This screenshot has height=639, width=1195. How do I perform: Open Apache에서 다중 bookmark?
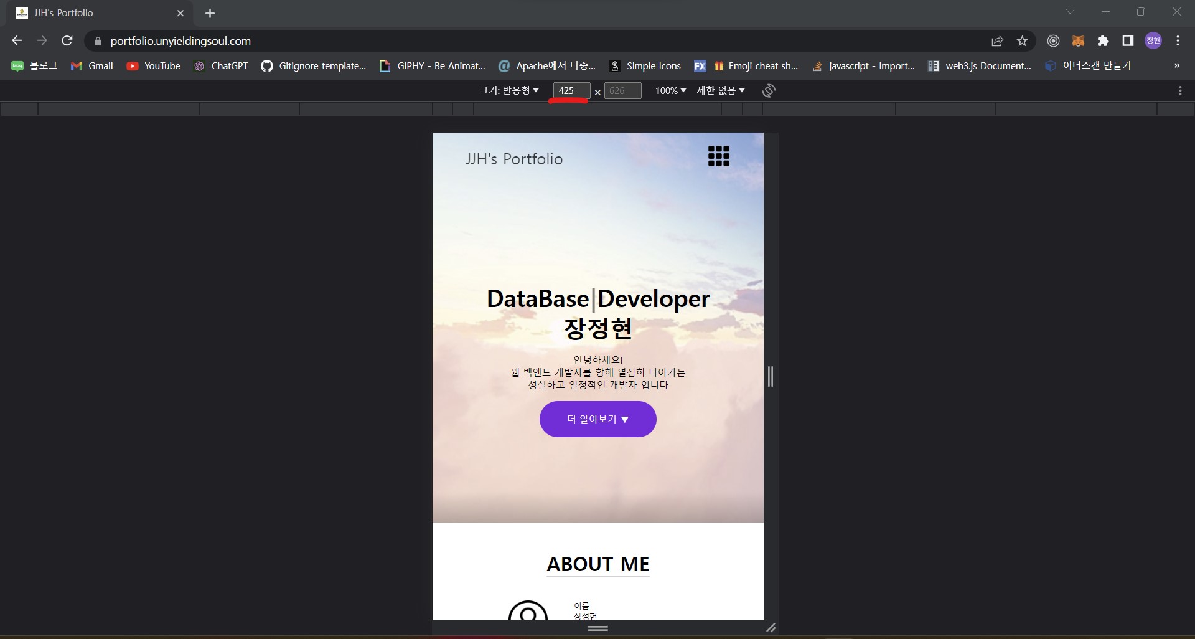coord(547,66)
